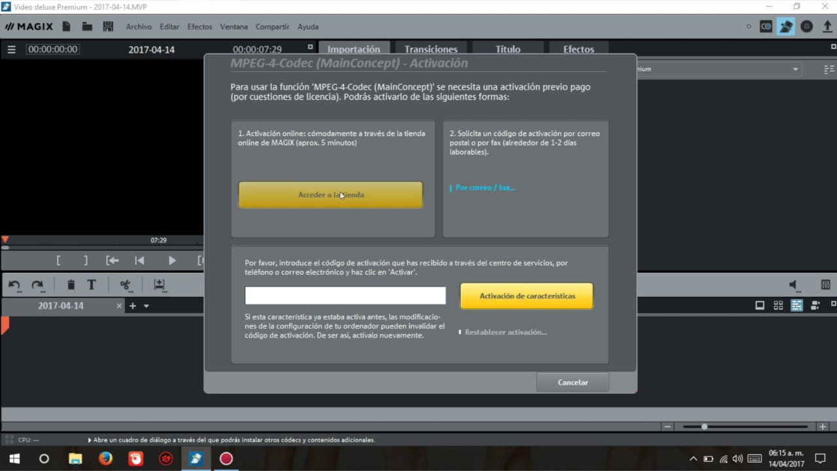Open File Explorer from the taskbar
Viewport: 837px width, 471px height.
tap(75, 459)
